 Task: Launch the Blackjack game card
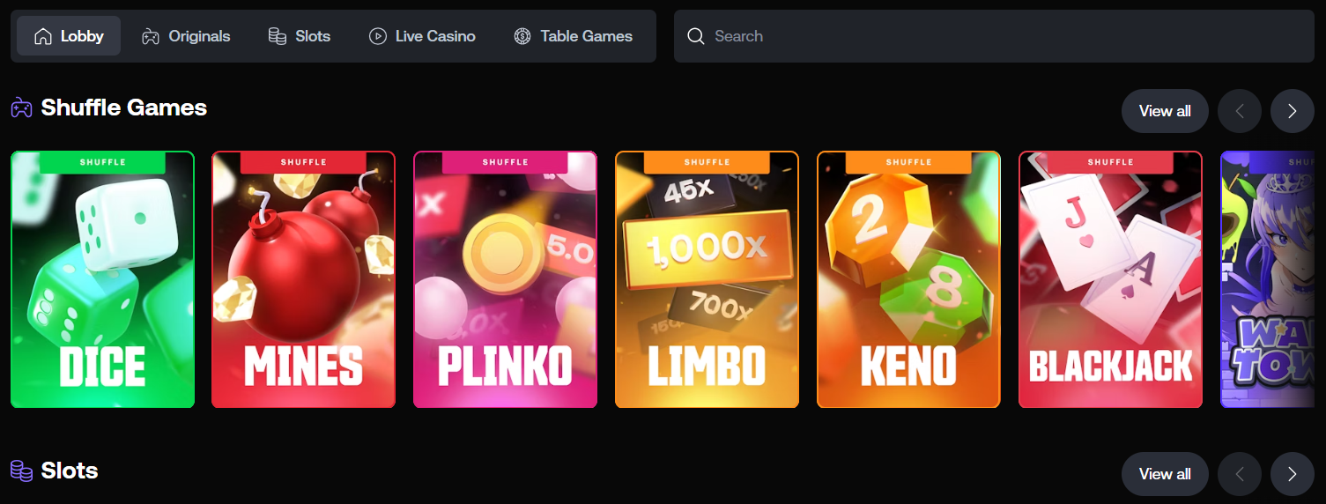[x=1111, y=280]
